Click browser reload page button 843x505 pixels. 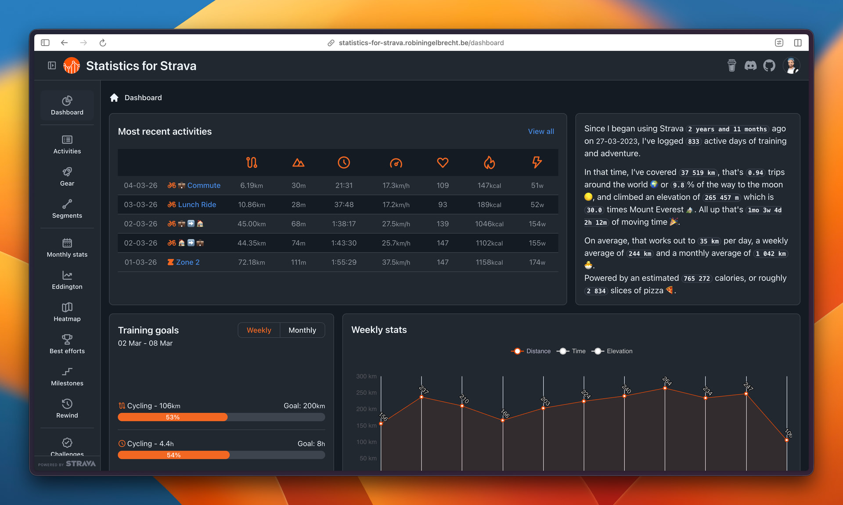pyautogui.click(x=103, y=43)
